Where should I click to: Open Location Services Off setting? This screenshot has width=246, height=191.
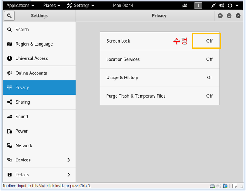(x=160, y=59)
